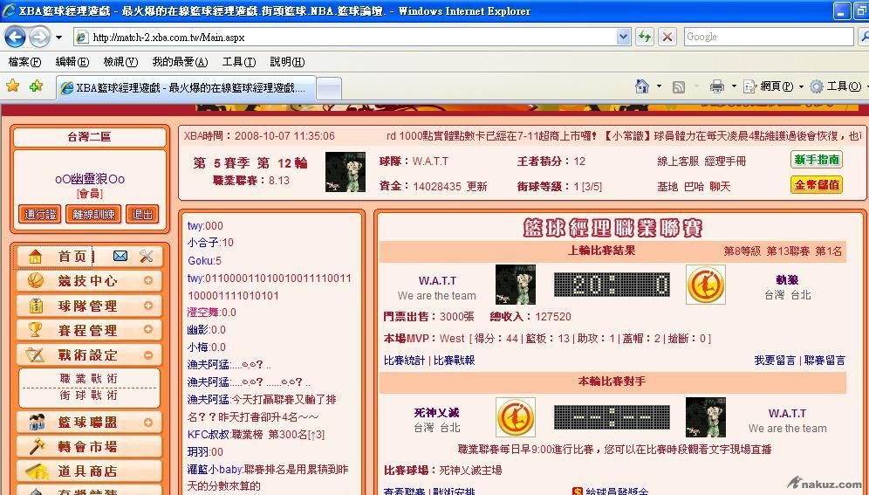
Task: Click the 競技中心 basketball icon
Action: [36, 280]
